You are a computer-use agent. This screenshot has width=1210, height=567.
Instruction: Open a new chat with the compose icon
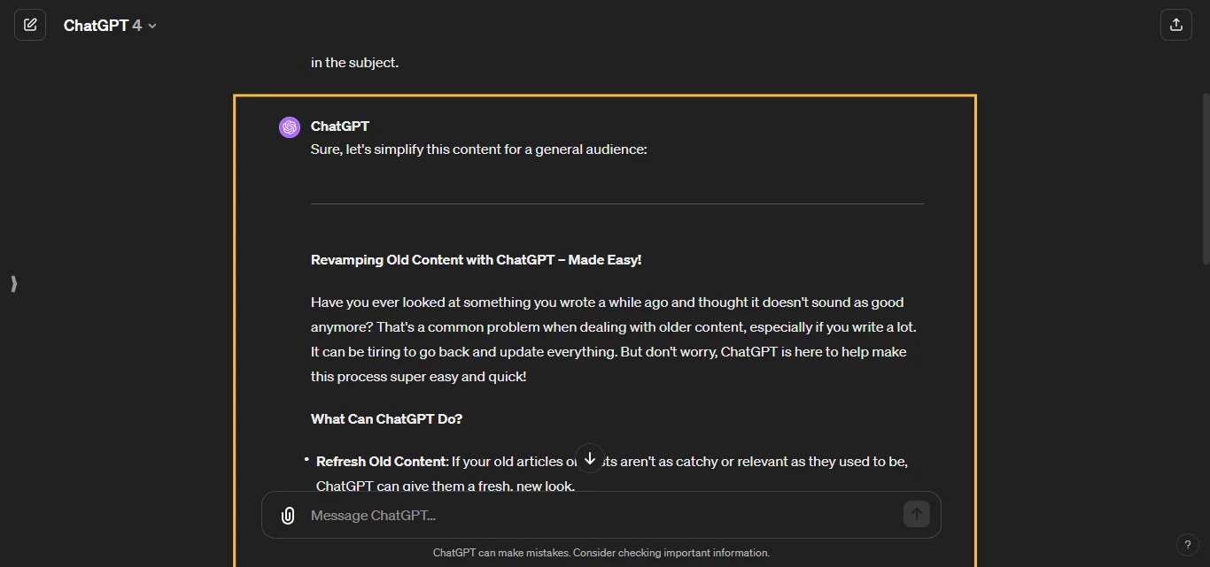(30, 25)
